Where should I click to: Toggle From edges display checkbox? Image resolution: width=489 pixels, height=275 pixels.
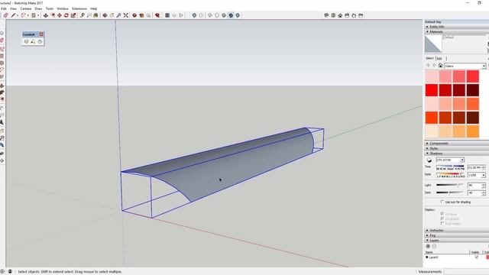point(442,223)
